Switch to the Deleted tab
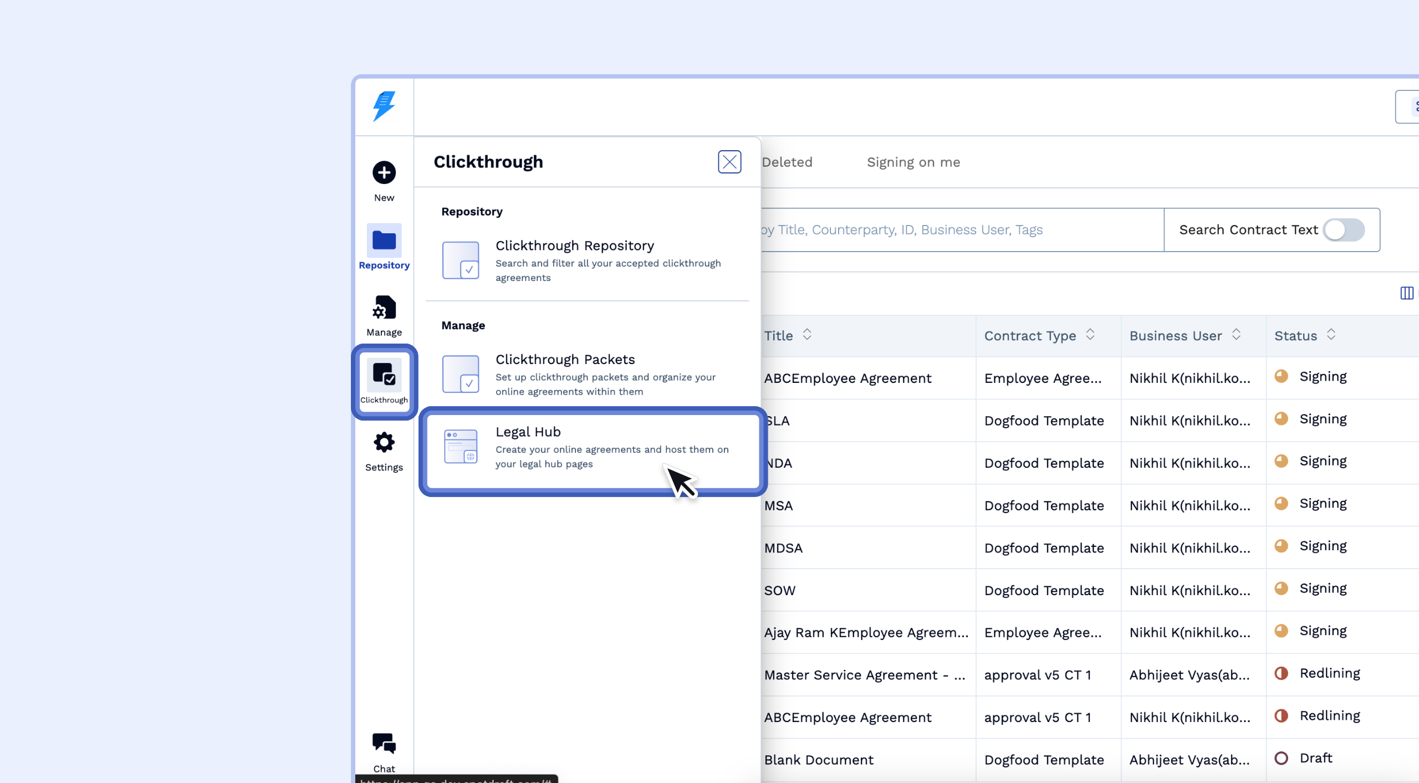The image size is (1419, 783). click(x=787, y=162)
